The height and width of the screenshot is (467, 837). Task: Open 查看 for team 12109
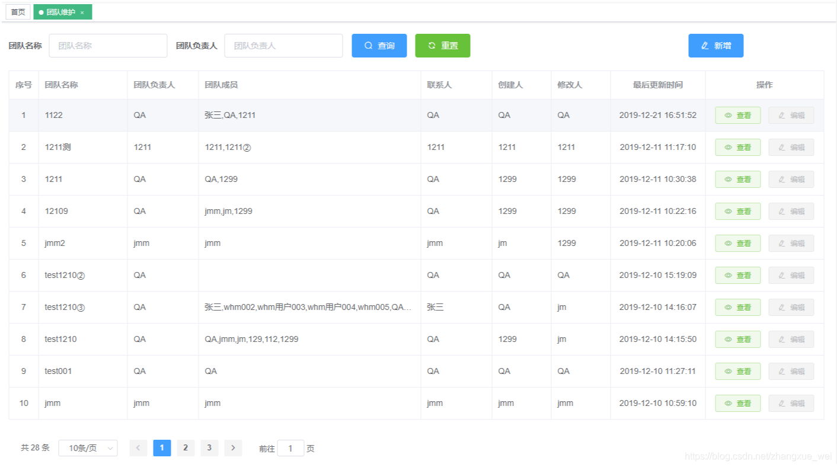(738, 212)
